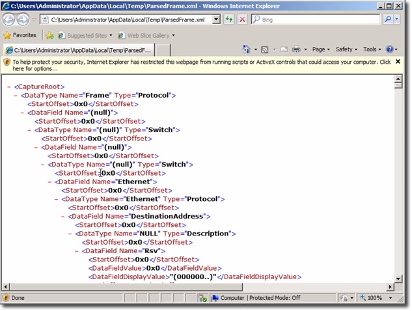
Task: Click the RSS feeds icon
Action: [265, 49]
